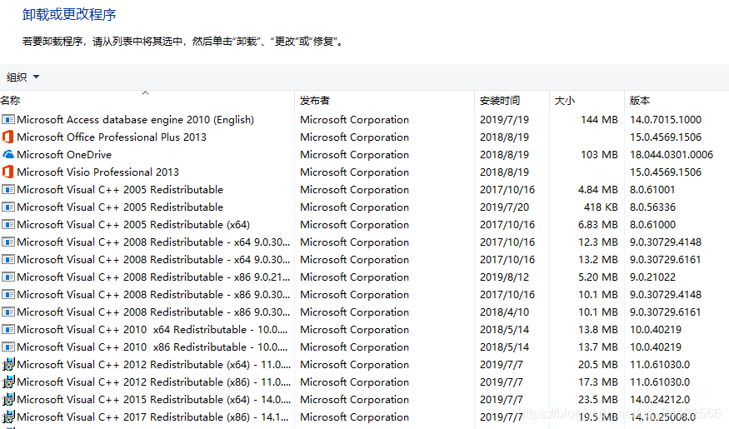This screenshot has width=729, height=429.
Task: Click icon of Visual C++ 2010 x64 Redistributable
Action: click(x=7, y=330)
